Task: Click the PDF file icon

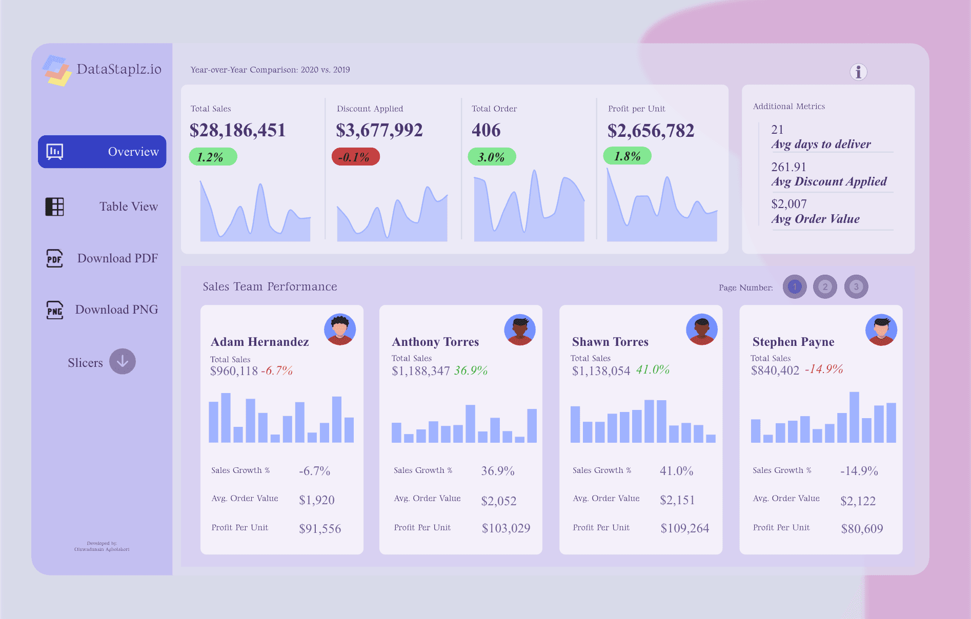Action: coord(54,258)
